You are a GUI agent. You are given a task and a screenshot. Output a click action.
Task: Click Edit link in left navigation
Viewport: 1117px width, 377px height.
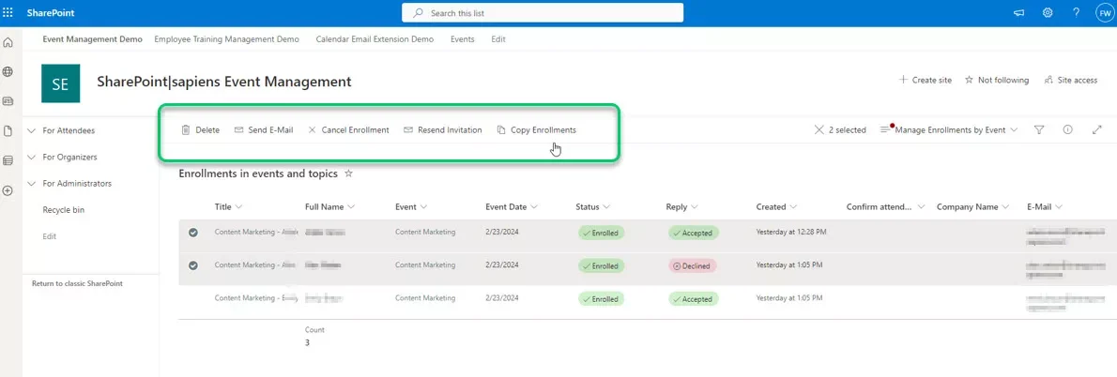coord(49,236)
